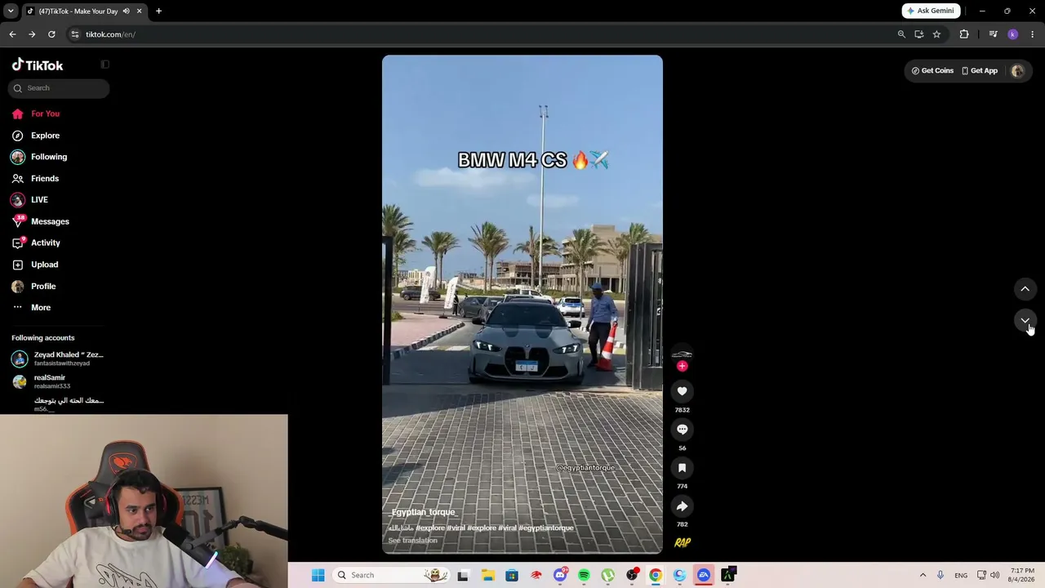1045x588 pixels.
Task: Open Microsoft Store from the taskbar
Action: (x=512, y=575)
